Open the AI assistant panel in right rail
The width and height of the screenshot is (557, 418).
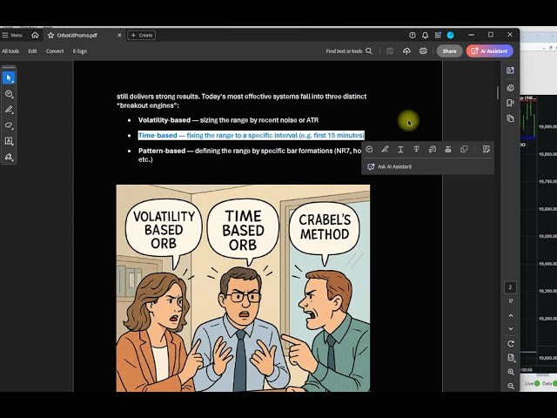pyautogui.click(x=510, y=71)
